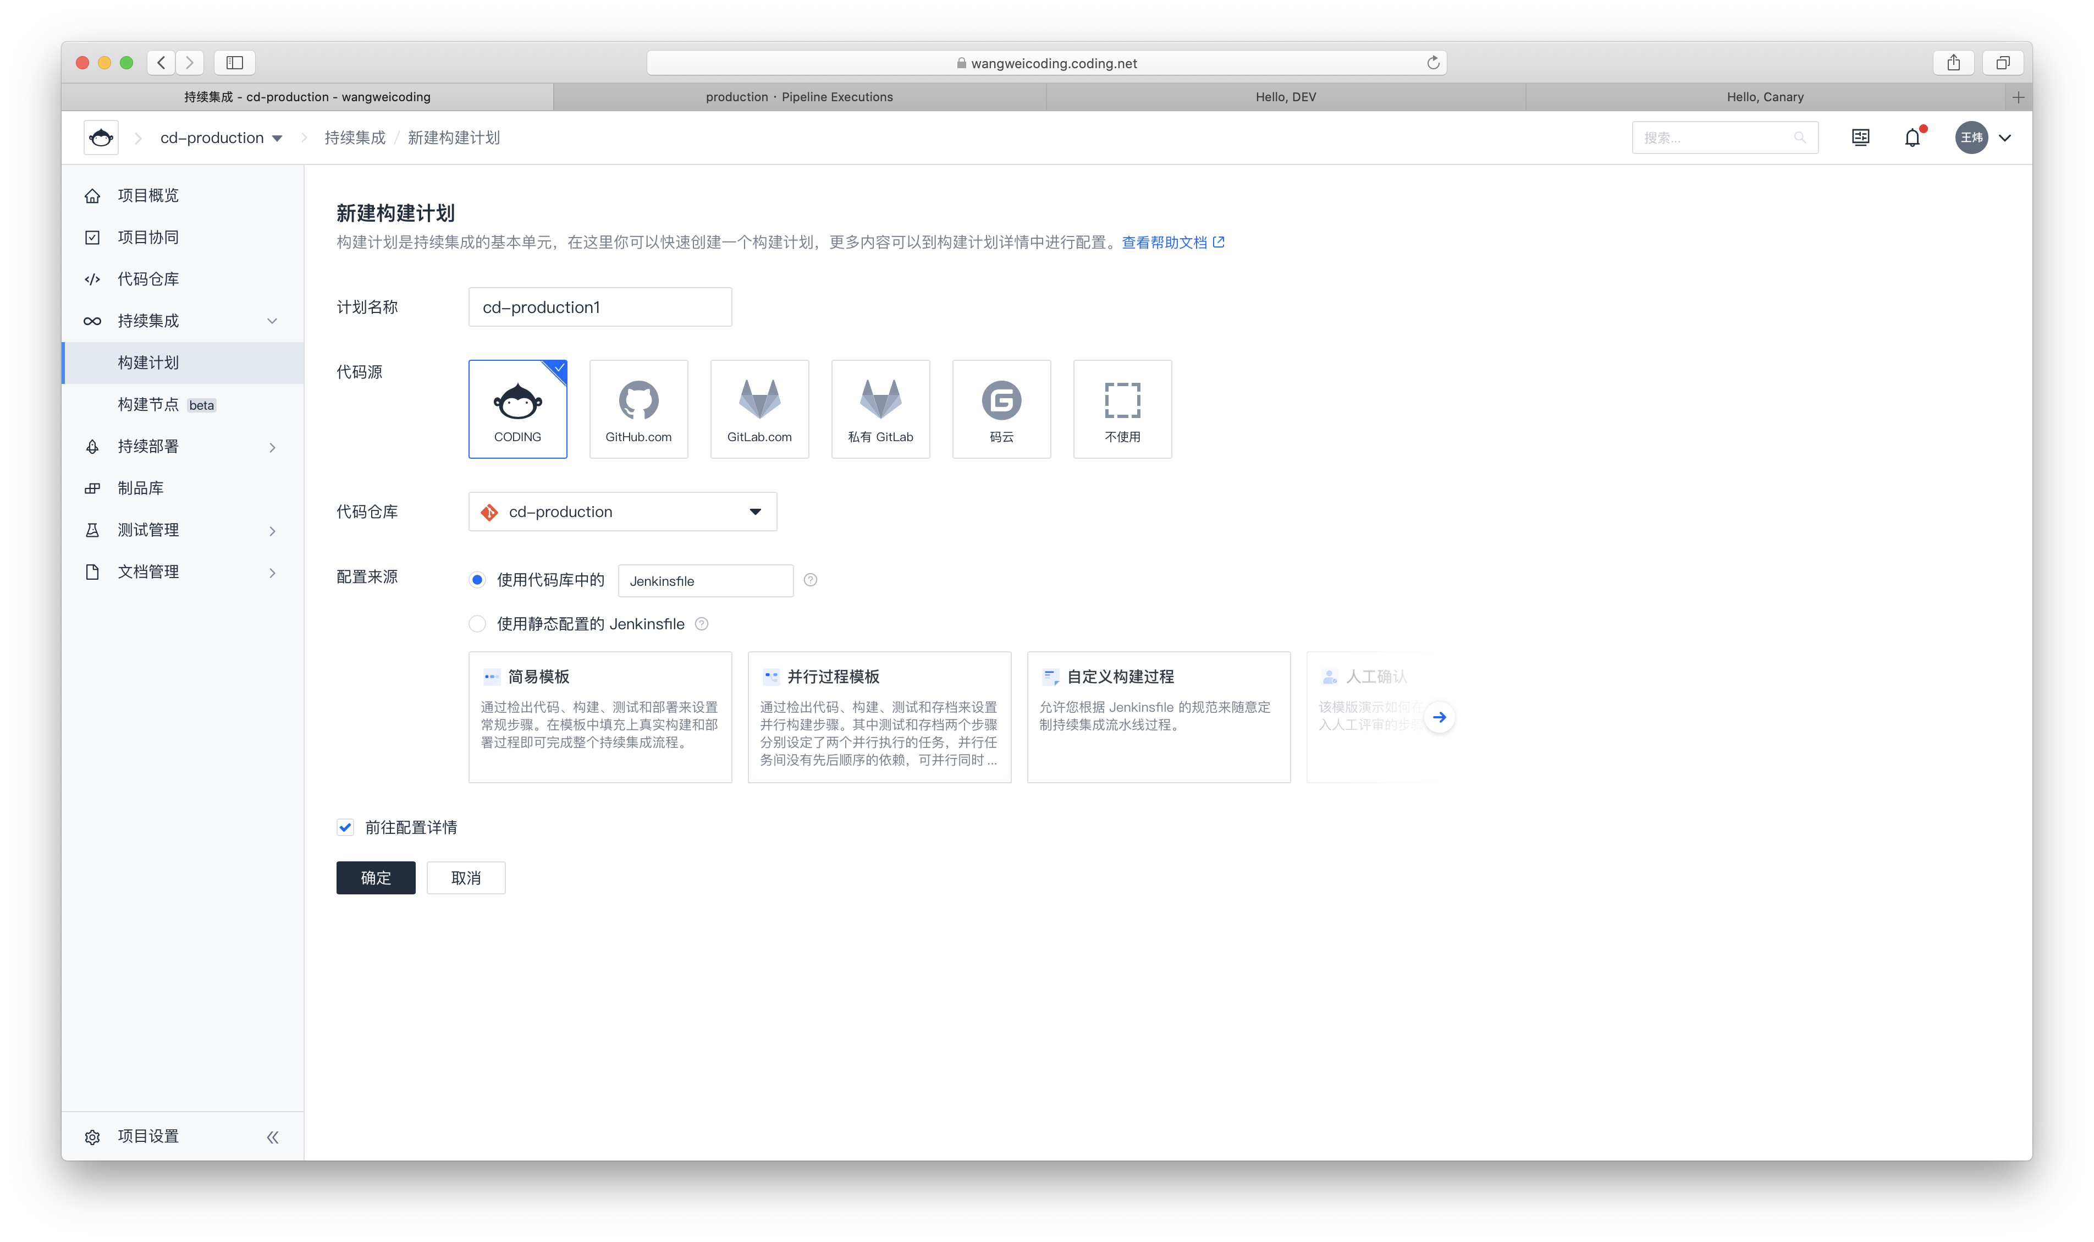Viewport: 2094px width, 1242px height.
Task: Choose the 简易模板 template card
Action: [x=600, y=717]
